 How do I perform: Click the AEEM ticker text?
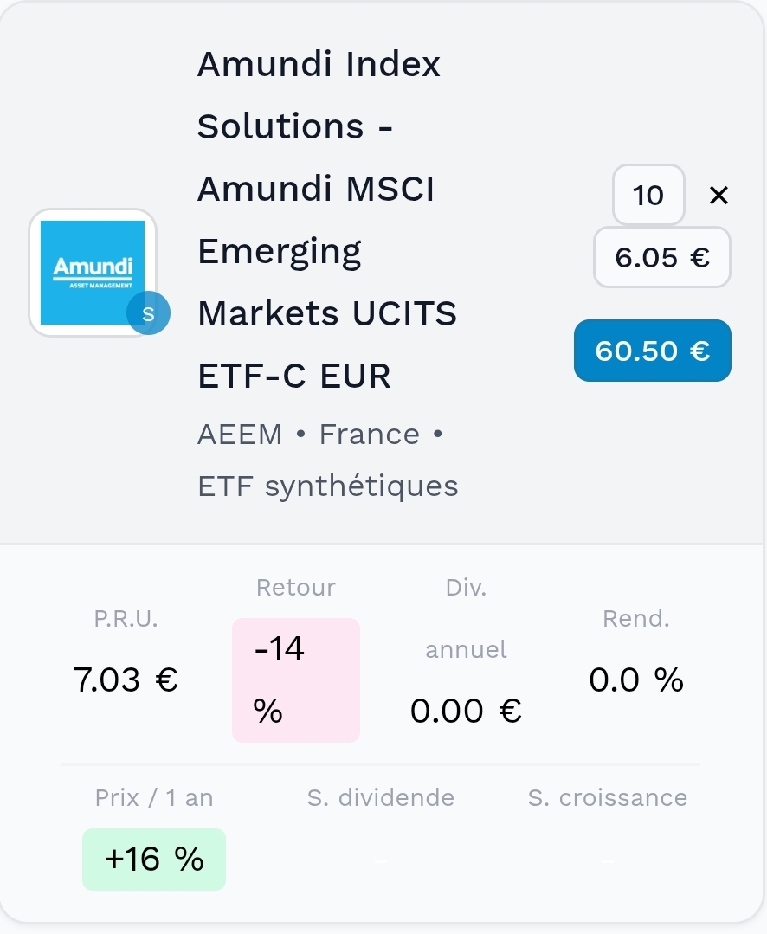click(x=240, y=435)
